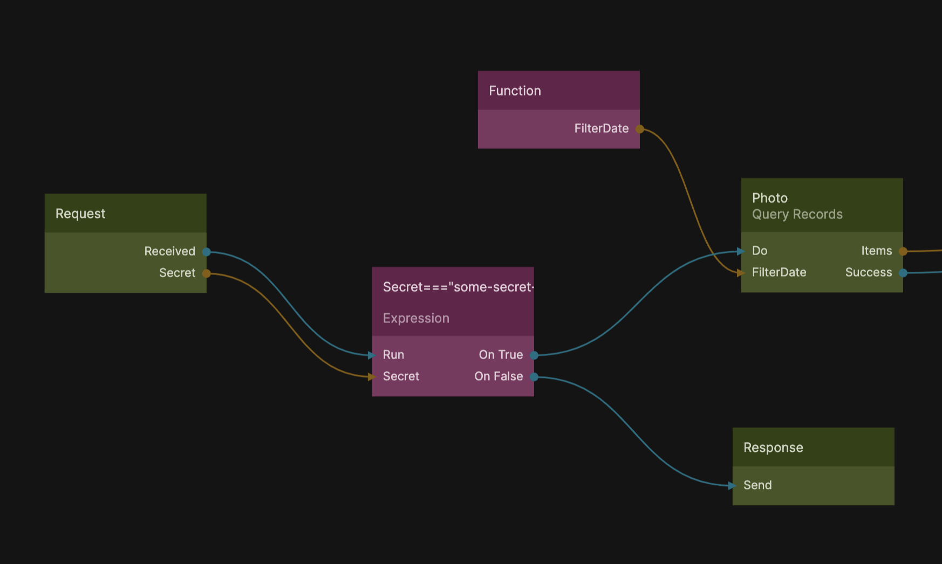This screenshot has width=942, height=564.
Task: Click the Send input arrow on Response node
Action: coord(733,486)
